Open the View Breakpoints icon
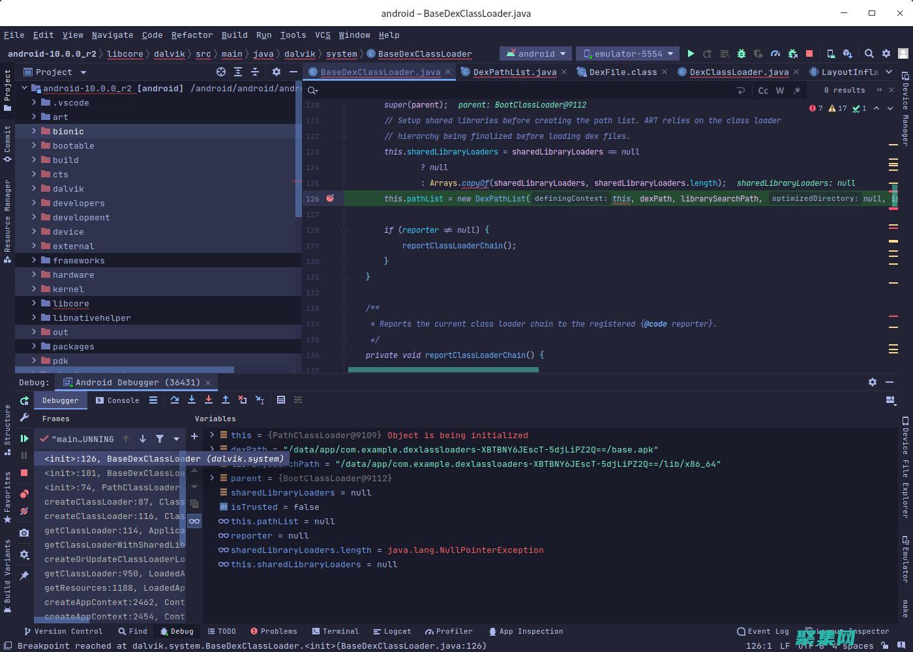Viewport: 913px width, 652px height. click(x=24, y=494)
